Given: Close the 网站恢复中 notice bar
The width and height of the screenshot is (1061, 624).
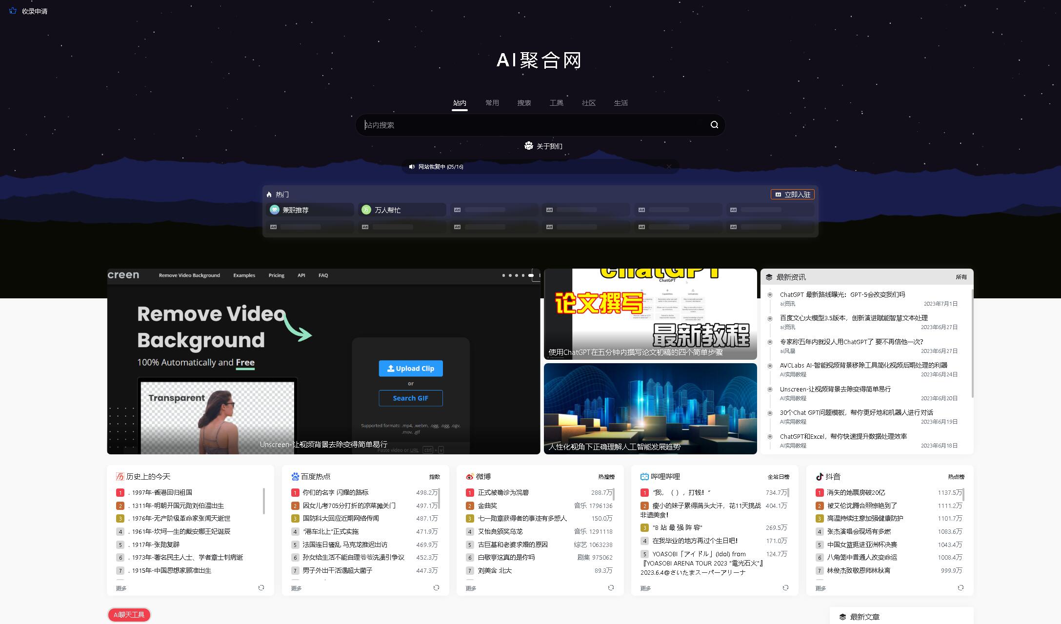Looking at the screenshot, I should (x=669, y=167).
